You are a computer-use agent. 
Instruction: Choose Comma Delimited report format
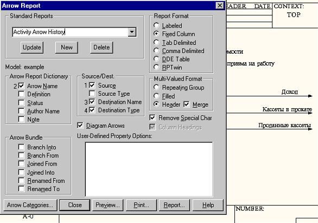point(156,50)
